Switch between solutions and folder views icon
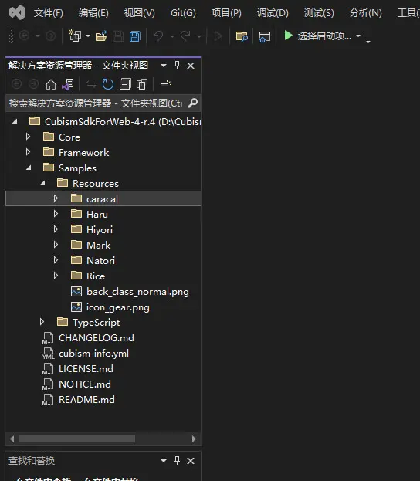The height and width of the screenshot is (481, 420). click(x=68, y=84)
